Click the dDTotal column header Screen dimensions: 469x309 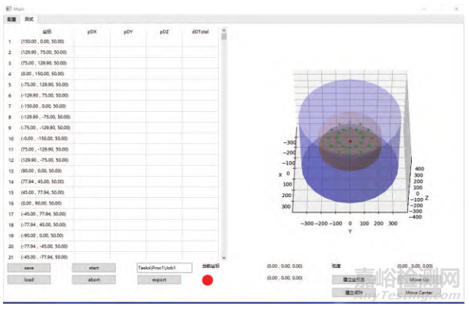pyautogui.click(x=200, y=32)
